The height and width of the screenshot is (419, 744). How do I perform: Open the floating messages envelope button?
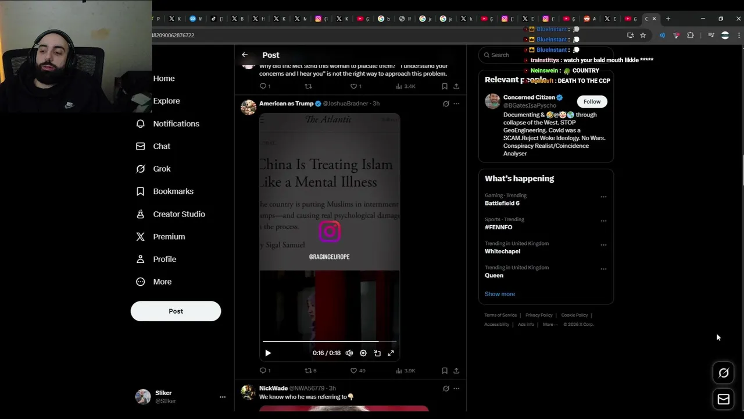(x=724, y=399)
